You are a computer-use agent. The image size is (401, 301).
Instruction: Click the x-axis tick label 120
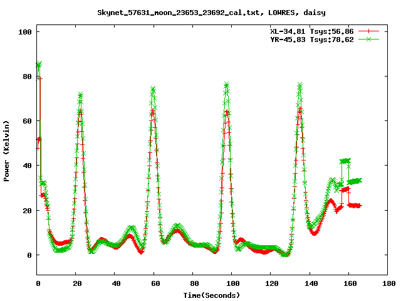pyautogui.click(x=272, y=283)
